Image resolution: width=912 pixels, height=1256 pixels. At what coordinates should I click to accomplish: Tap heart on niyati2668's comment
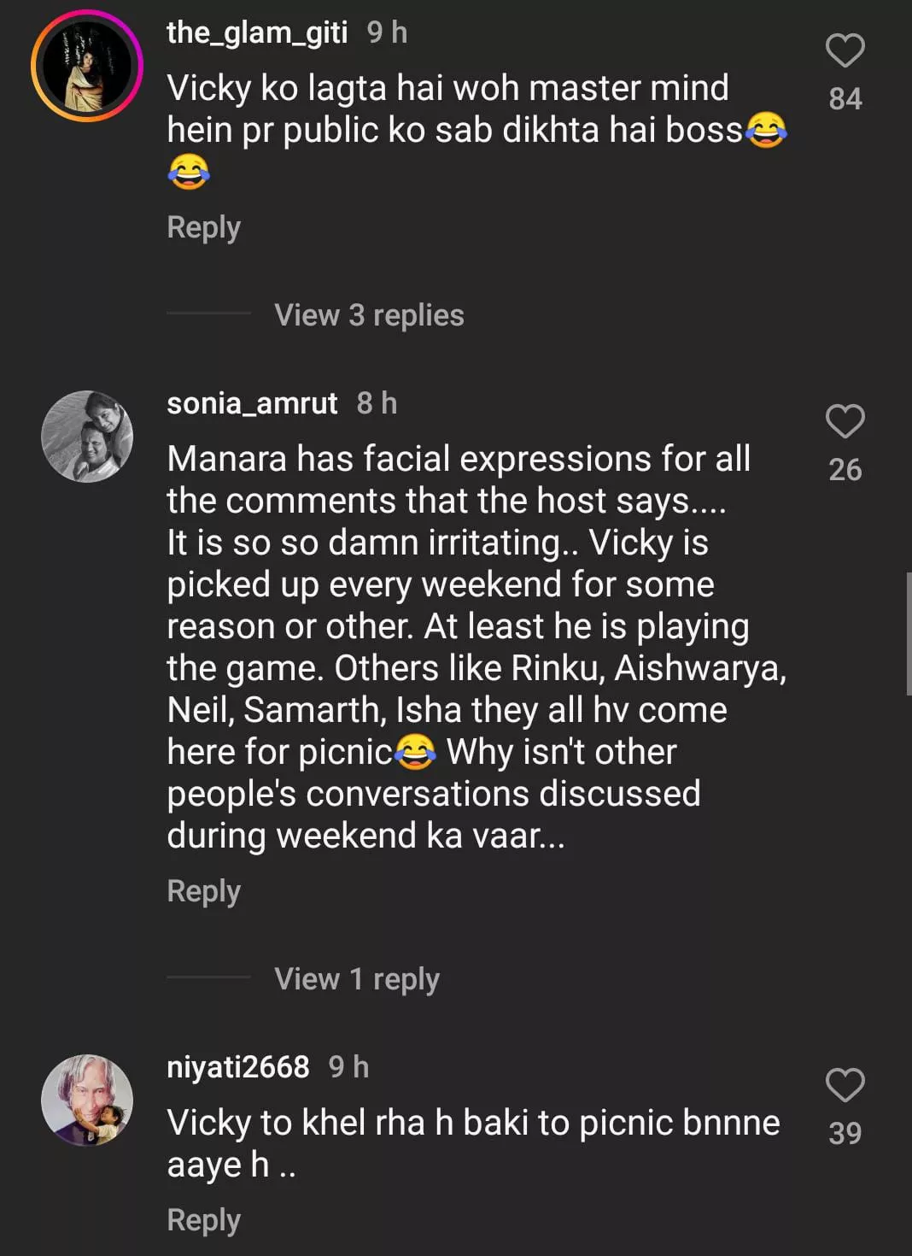coord(845,1086)
